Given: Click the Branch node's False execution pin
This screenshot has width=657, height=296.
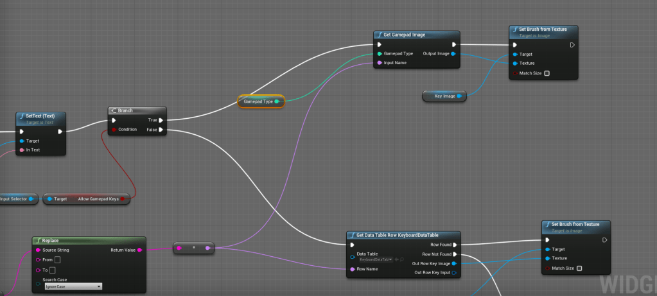Looking at the screenshot, I should 161,130.
